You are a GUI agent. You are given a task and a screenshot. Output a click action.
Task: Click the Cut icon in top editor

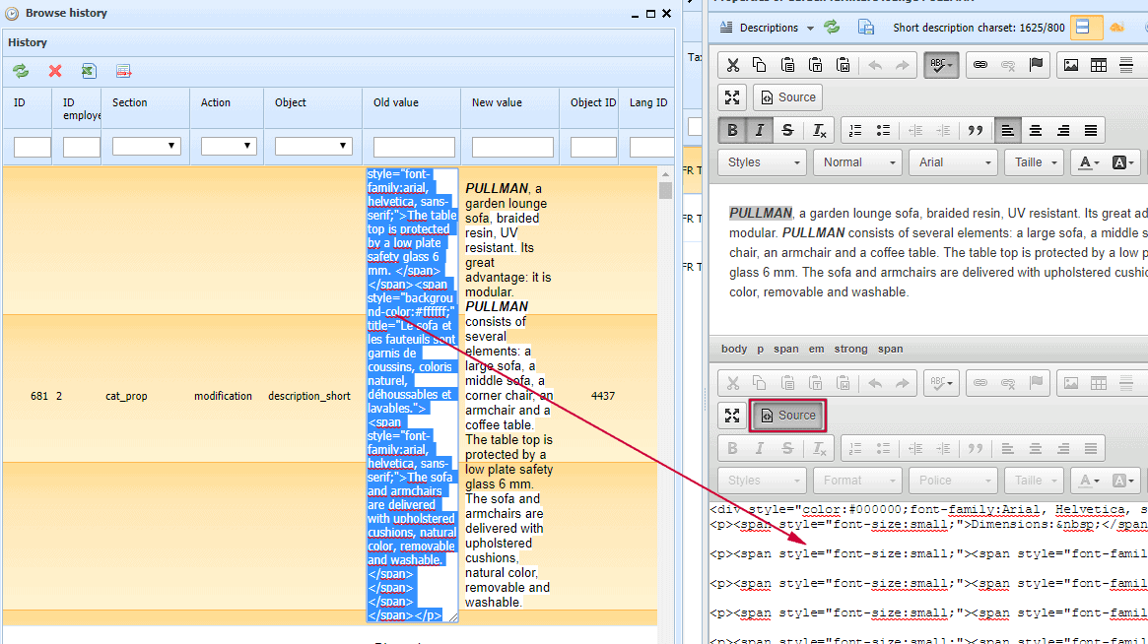(x=732, y=65)
